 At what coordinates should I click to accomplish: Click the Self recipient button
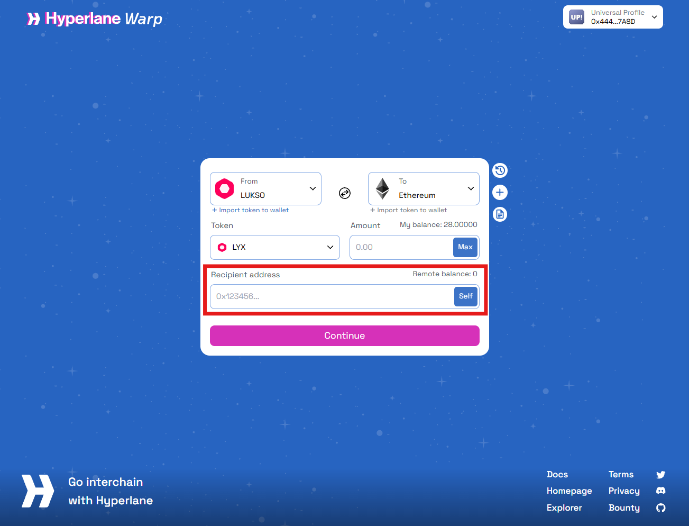466,296
